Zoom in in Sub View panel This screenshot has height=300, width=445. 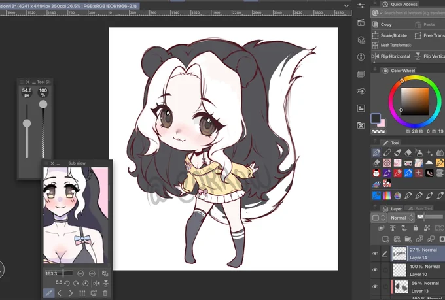tap(92, 273)
